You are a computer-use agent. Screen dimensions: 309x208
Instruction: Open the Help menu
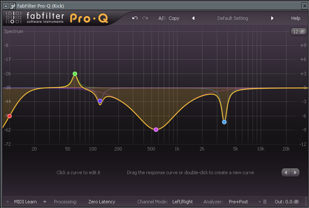pos(296,18)
